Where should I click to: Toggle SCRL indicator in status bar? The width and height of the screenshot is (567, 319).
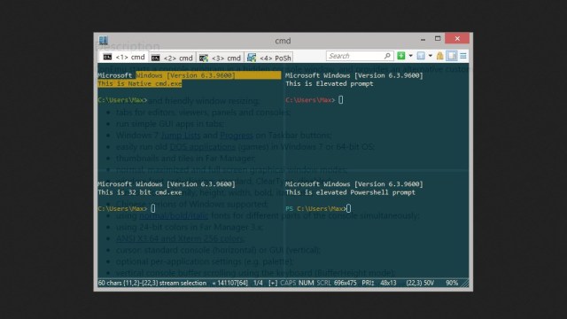tap(323, 283)
